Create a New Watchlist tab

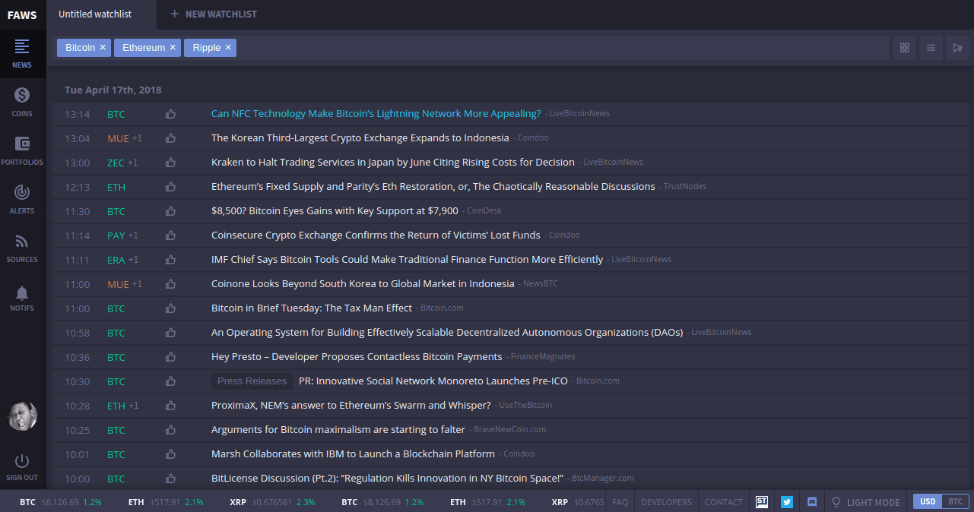[x=214, y=14]
